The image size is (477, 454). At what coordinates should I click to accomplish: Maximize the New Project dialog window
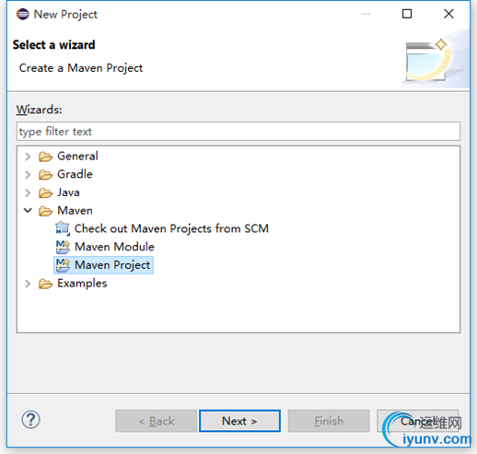point(407,14)
